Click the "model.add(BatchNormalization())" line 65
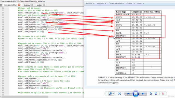The image size is (175, 98). (x=35, y=85)
